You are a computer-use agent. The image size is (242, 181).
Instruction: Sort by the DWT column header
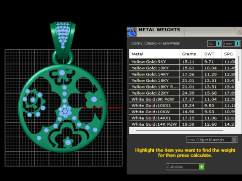[212, 54]
